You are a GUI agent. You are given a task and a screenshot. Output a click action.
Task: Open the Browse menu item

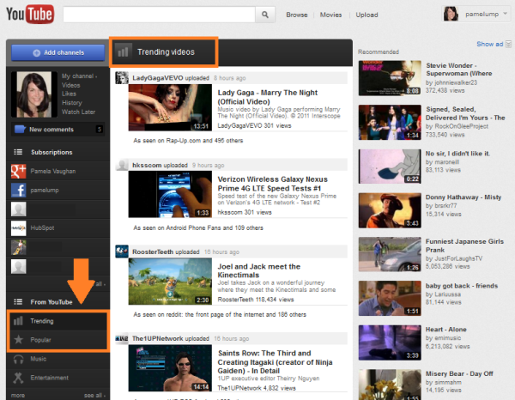(x=296, y=15)
